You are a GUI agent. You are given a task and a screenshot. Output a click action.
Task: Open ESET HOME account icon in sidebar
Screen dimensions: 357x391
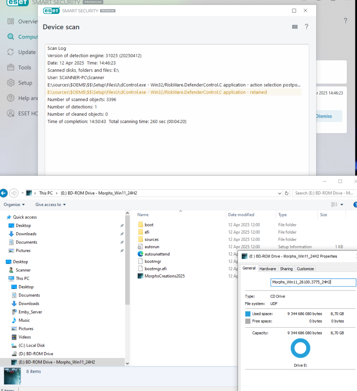[10, 113]
